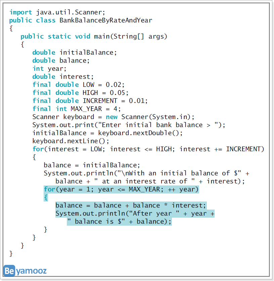
Task: Click the line "final int MAX_YEAR = 4;"
Action: click(77, 109)
